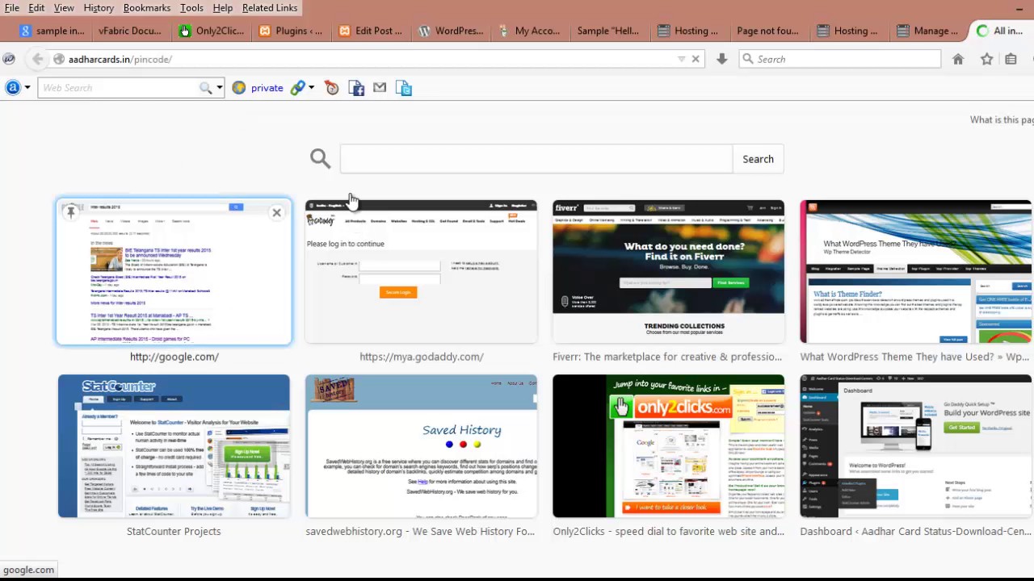Click the Search button on speed dial page
Screen dimensions: 1034x581
coord(758,159)
